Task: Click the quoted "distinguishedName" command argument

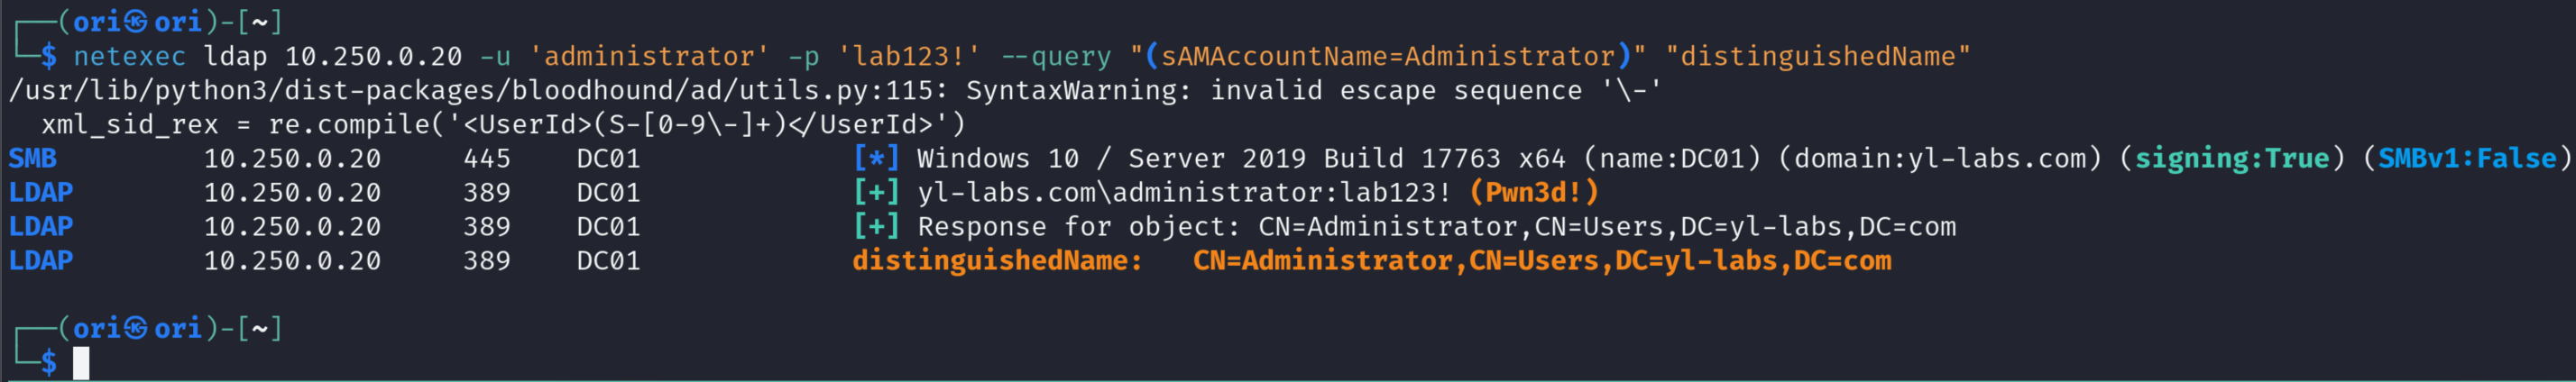Action: (1817, 56)
